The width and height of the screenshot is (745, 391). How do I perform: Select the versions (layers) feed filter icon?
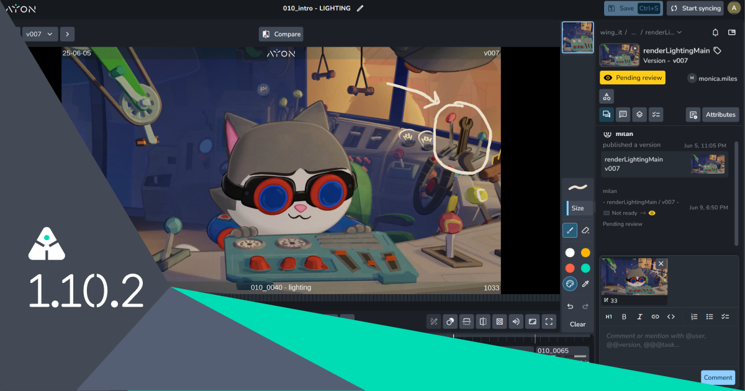tap(639, 114)
